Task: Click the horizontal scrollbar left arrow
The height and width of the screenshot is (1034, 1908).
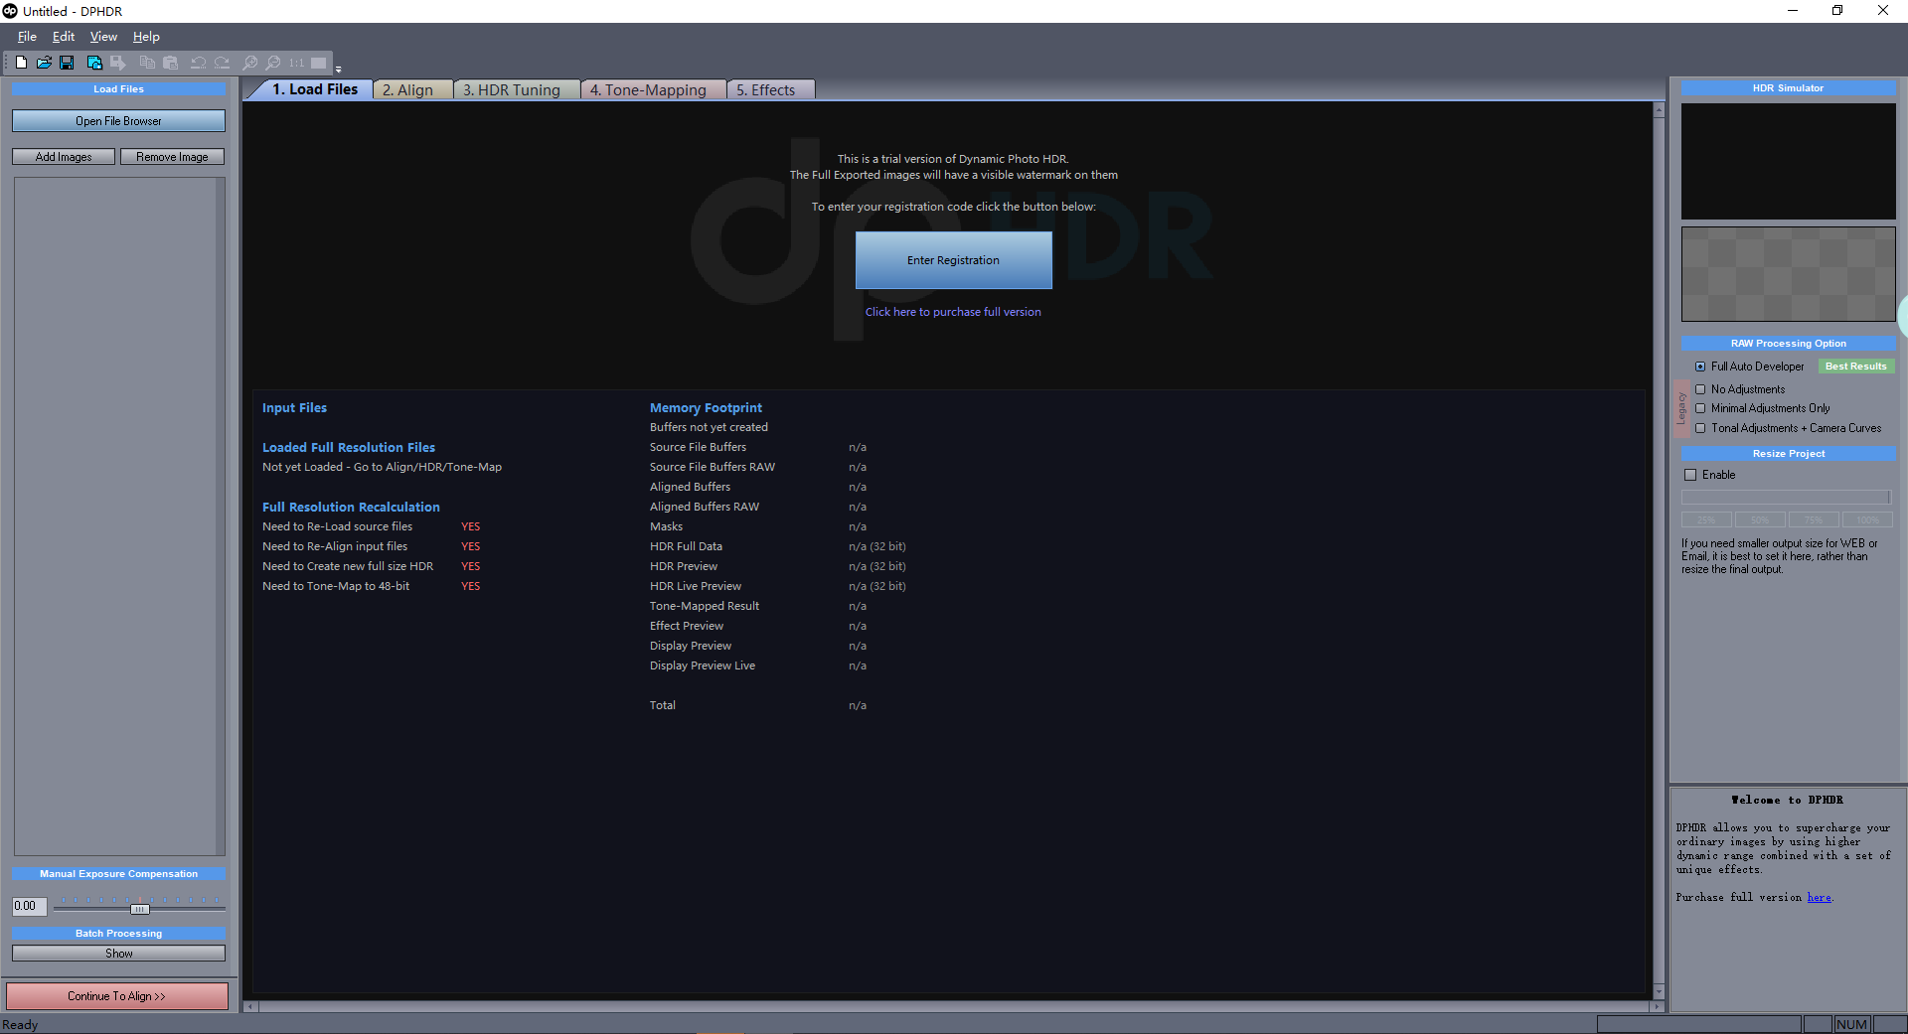Action: [249, 1006]
